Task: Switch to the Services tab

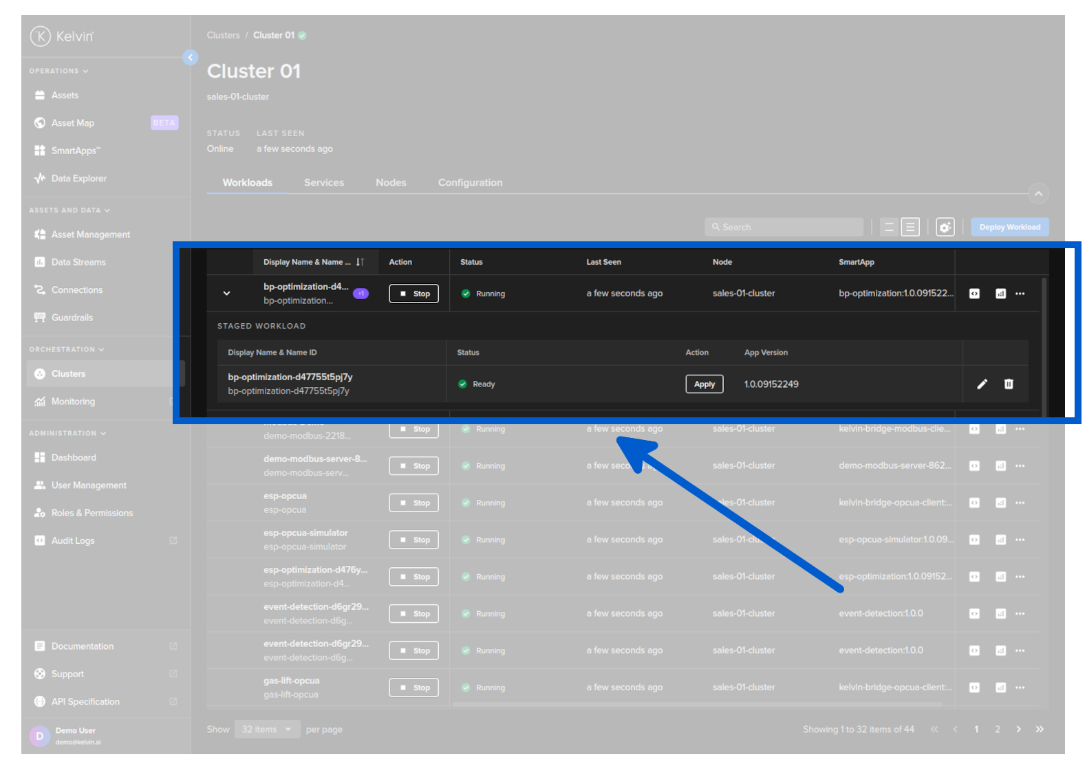Action: pyautogui.click(x=324, y=183)
